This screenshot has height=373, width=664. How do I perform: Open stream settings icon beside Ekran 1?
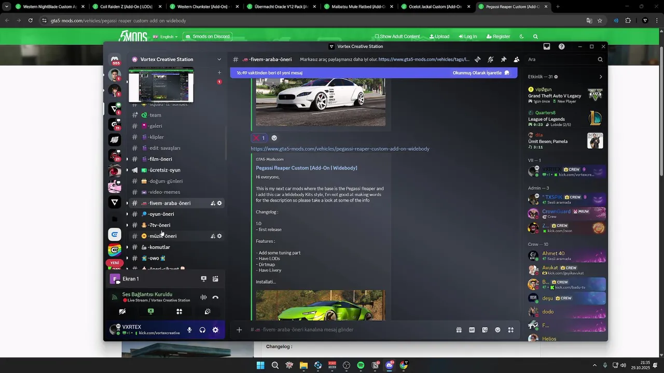click(x=215, y=279)
